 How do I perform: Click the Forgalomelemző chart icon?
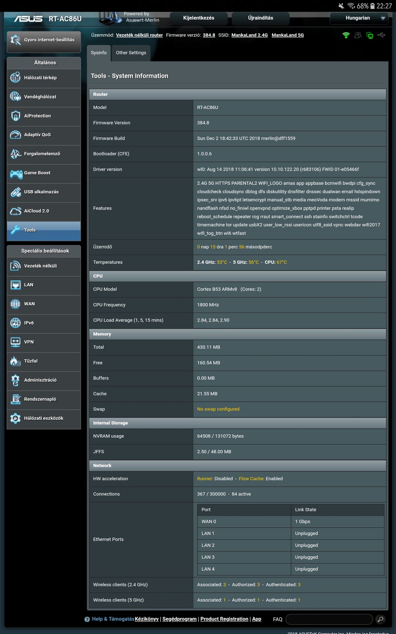click(15, 154)
